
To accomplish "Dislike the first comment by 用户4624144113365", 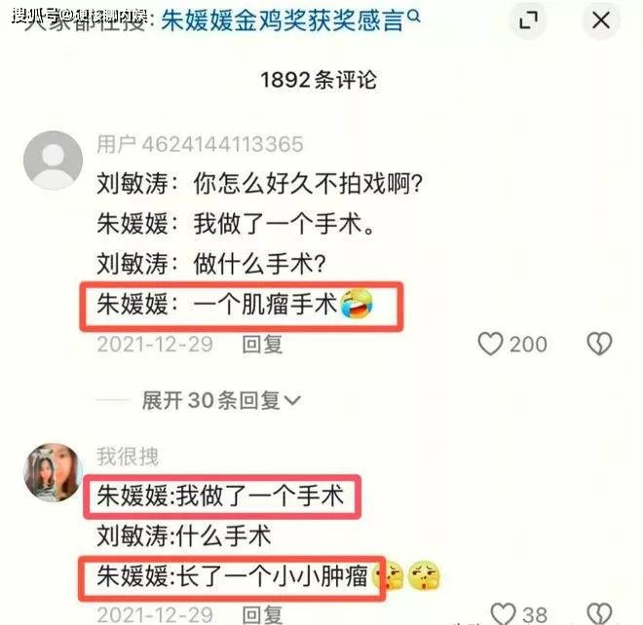I will click(599, 344).
